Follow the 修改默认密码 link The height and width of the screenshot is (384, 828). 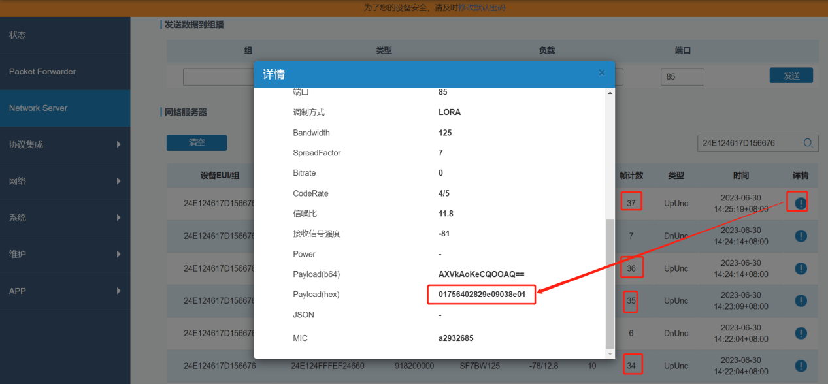tap(482, 8)
